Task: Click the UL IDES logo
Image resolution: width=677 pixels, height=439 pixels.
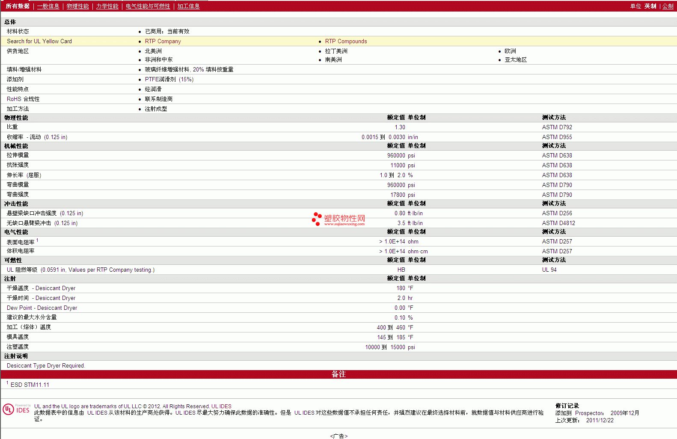Action: point(16,409)
